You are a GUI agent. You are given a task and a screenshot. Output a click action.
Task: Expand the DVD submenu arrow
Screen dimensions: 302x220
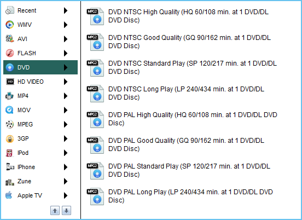point(66,67)
